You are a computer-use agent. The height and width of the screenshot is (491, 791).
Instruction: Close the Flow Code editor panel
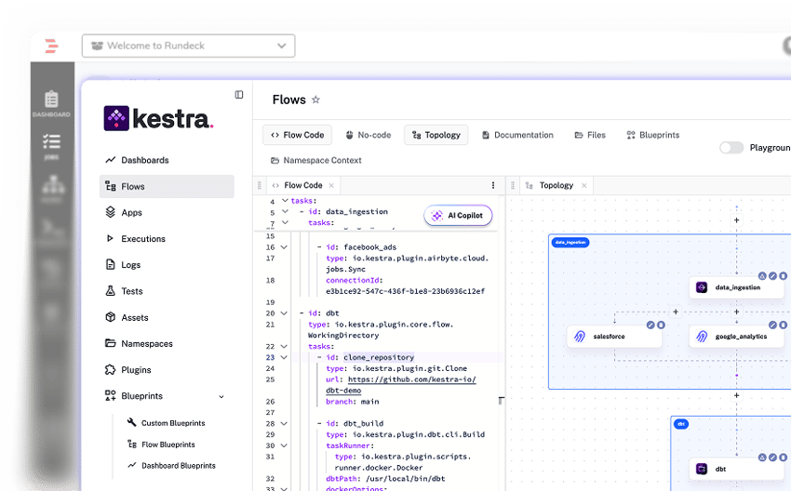(x=331, y=186)
